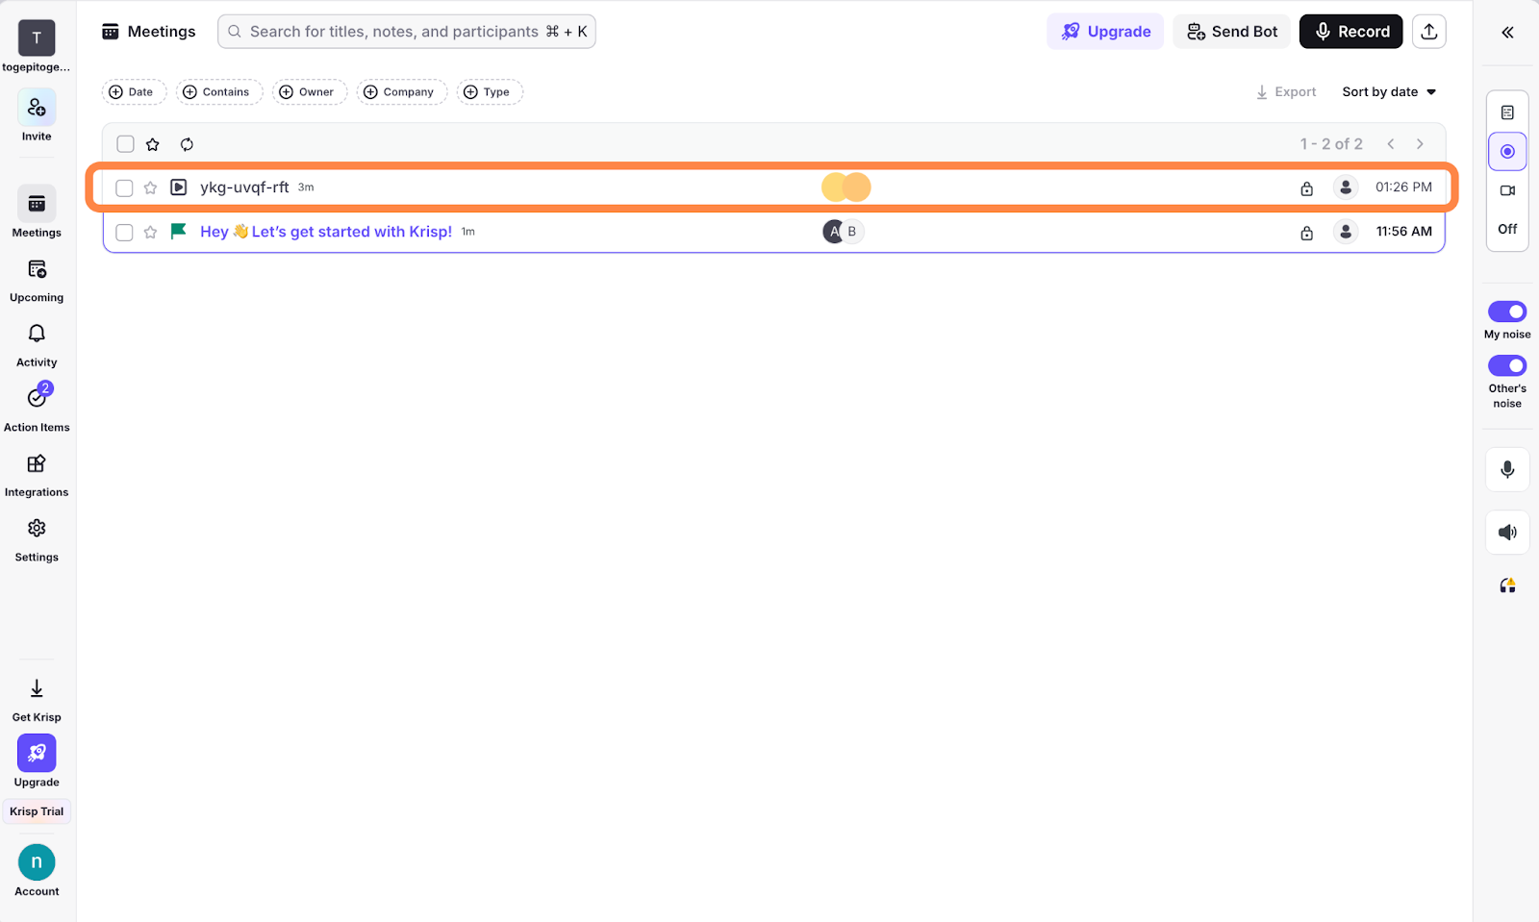Toggle the Other's noise switch
Screen dimensions: 1539x922
coord(1506,365)
